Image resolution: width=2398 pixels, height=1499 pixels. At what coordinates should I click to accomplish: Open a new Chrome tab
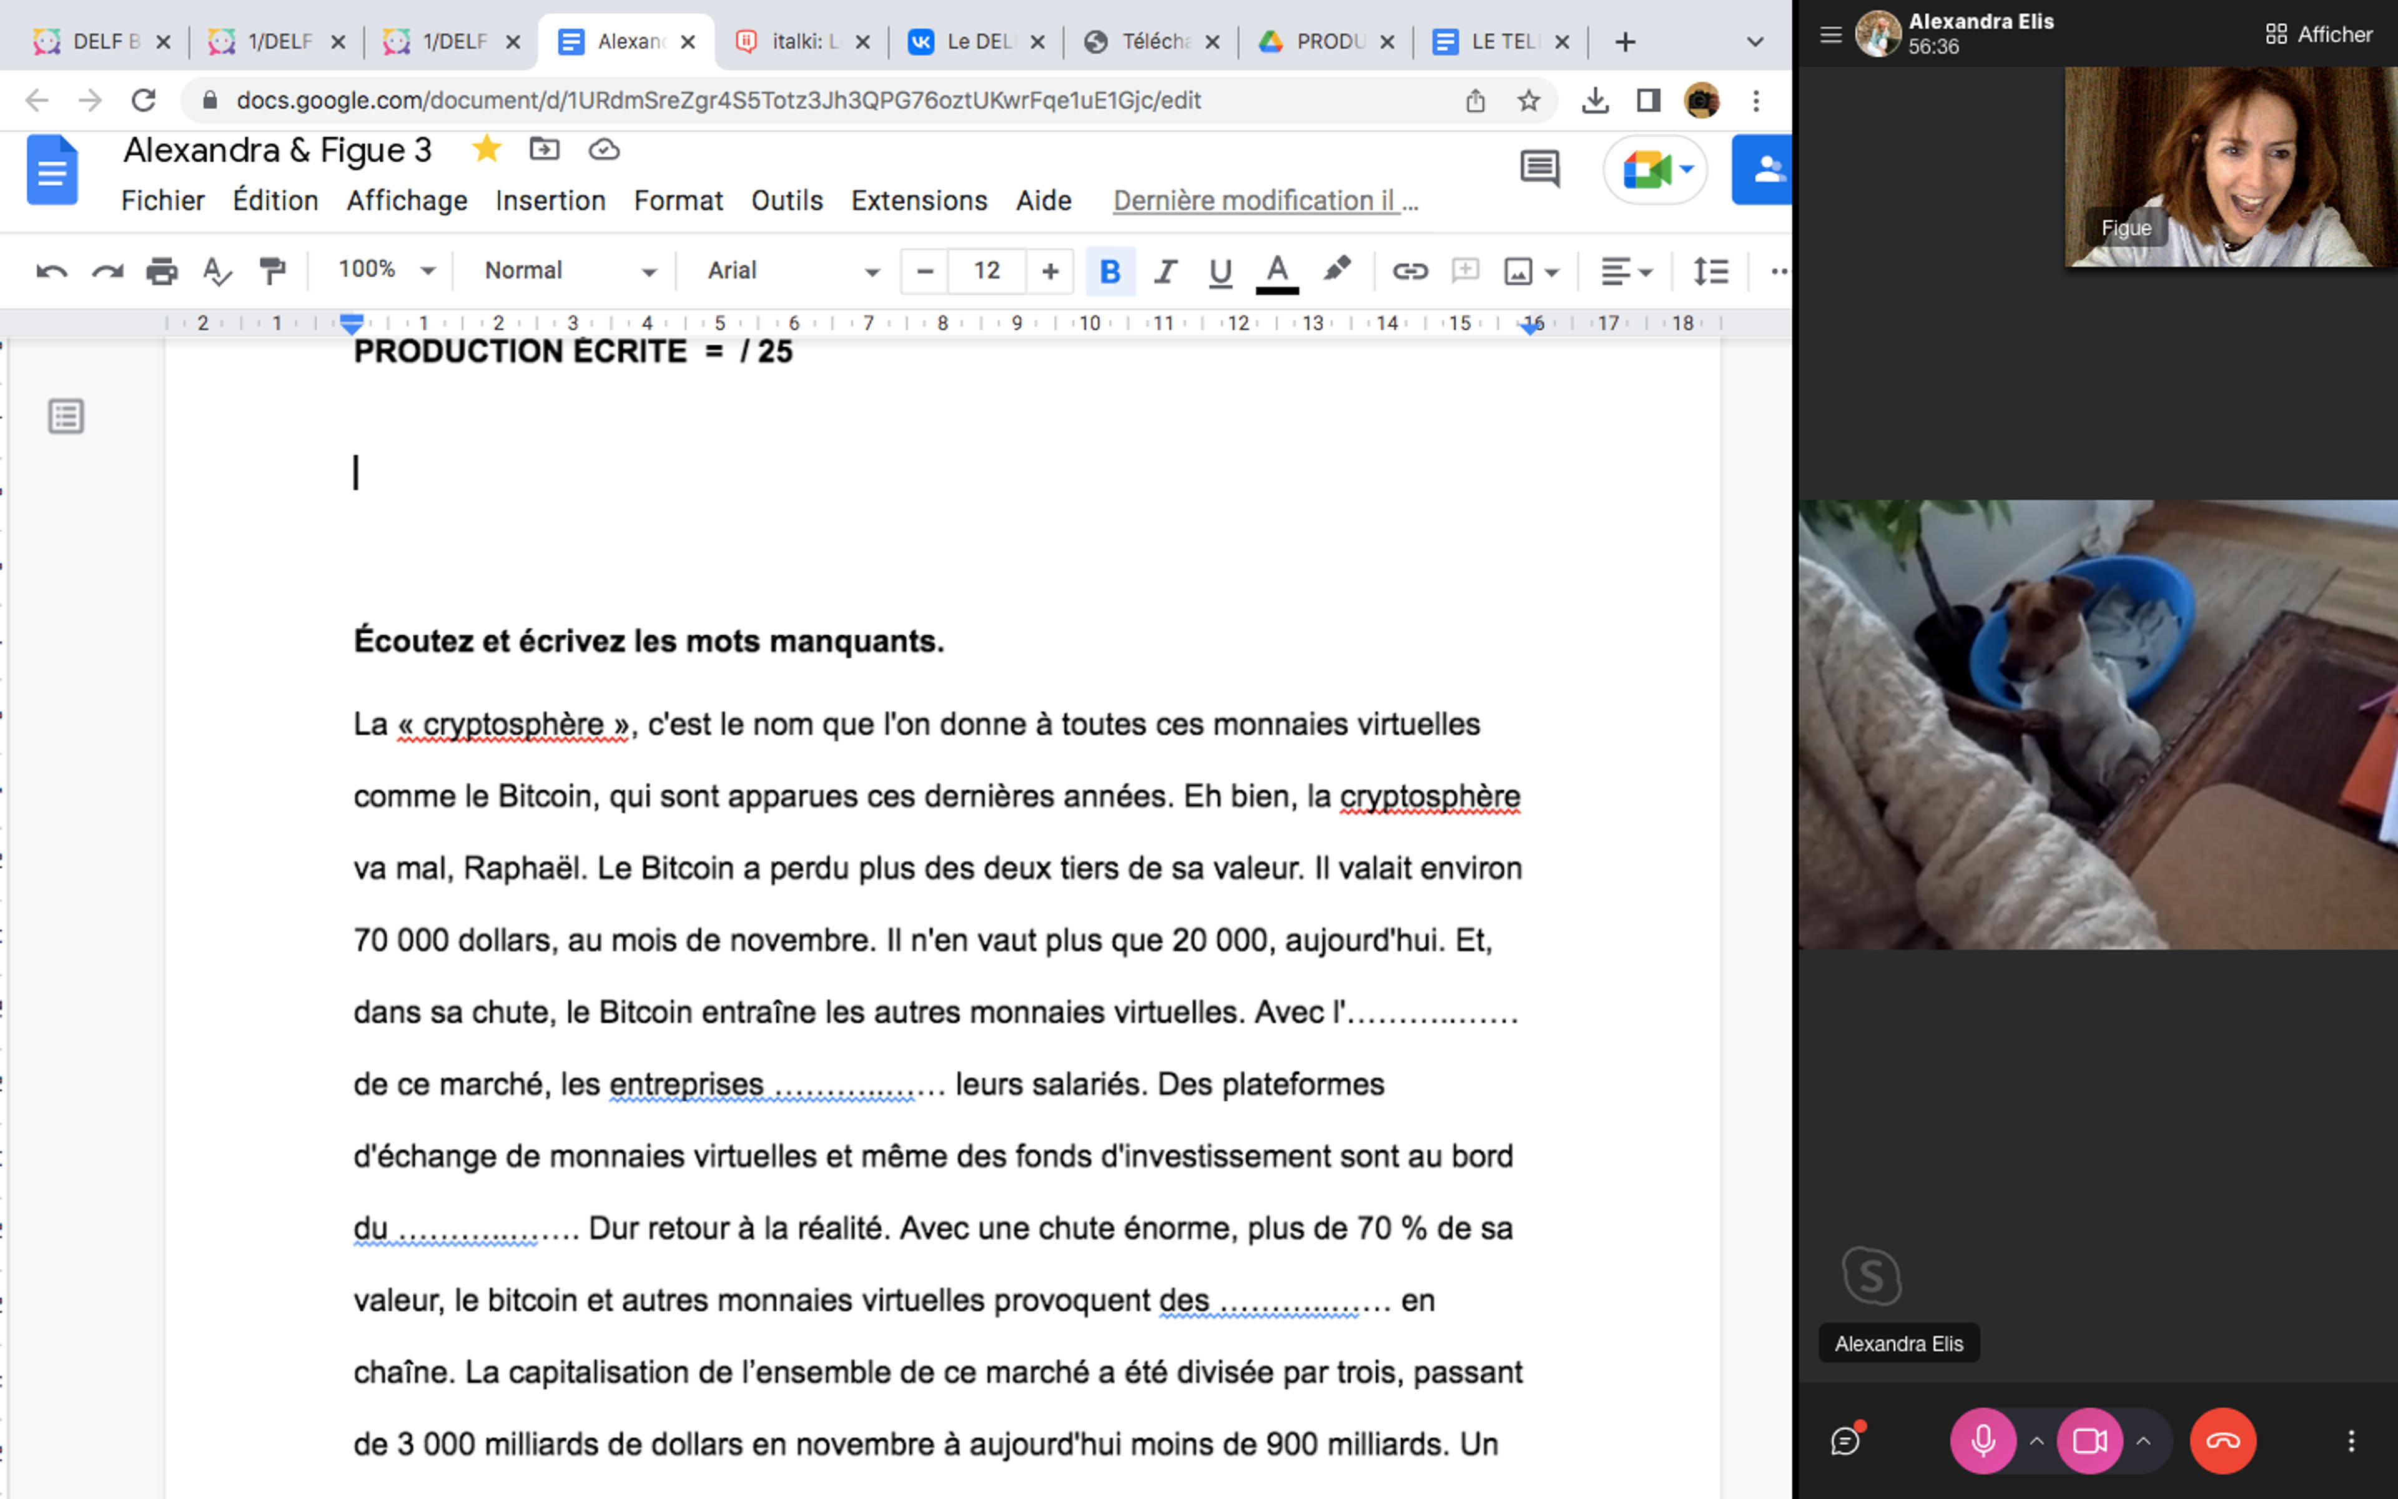click(1625, 42)
